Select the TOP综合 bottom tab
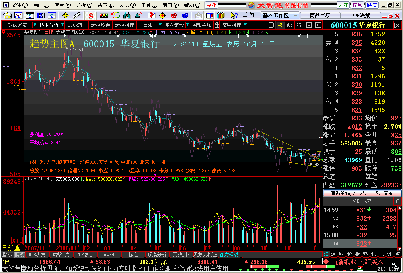Image resolution: width=403 pixels, height=273 pixels. tap(85, 255)
